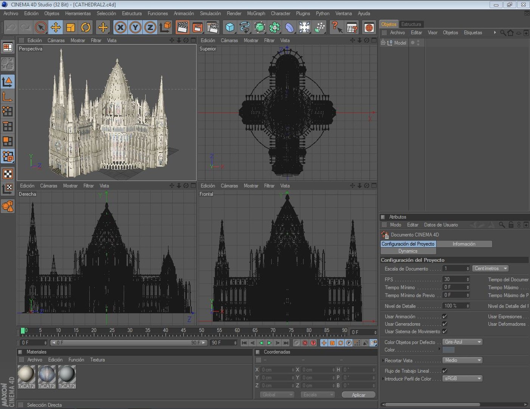The image size is (530, 409).
Task: Open the Global coordinate dropdown
Action: click(x=277, y=395)
